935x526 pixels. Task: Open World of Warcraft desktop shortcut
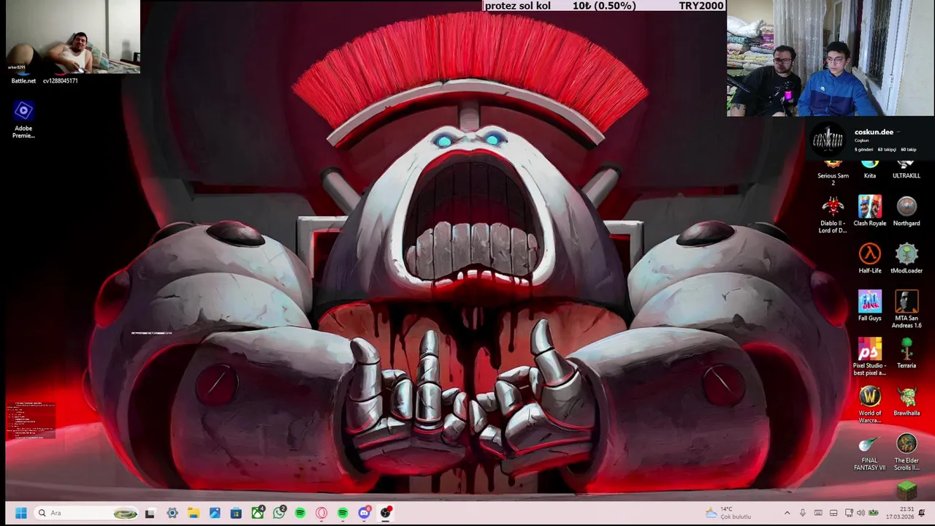pos(870,405)
